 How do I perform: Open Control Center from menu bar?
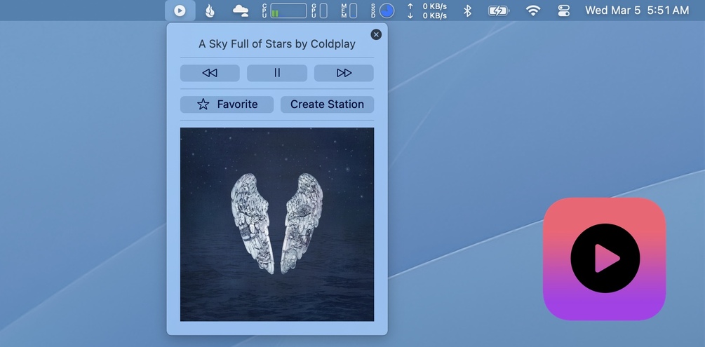564,11
